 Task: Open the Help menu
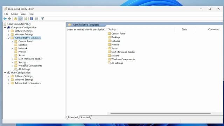31,14
